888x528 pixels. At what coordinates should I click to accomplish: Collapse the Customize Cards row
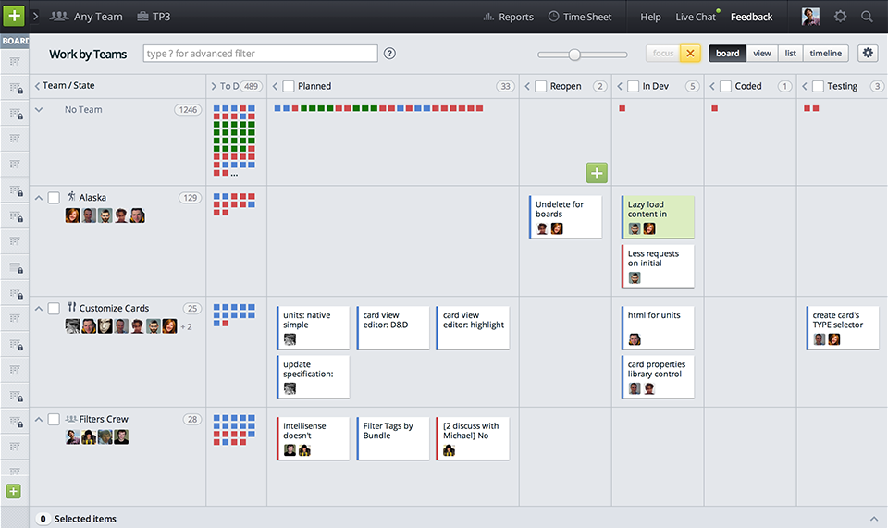point(39,309)
